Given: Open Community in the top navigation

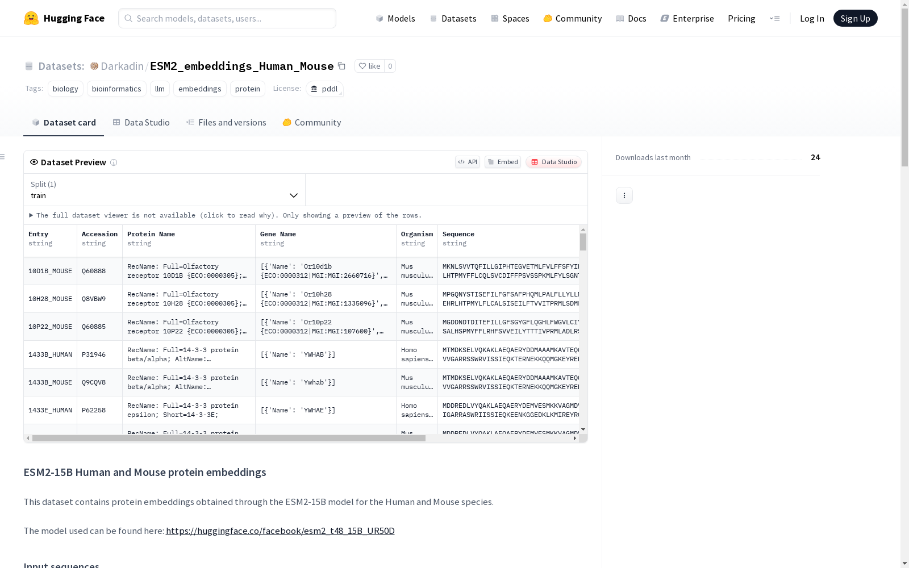Looking at the screenshot, I should point(573,18).
